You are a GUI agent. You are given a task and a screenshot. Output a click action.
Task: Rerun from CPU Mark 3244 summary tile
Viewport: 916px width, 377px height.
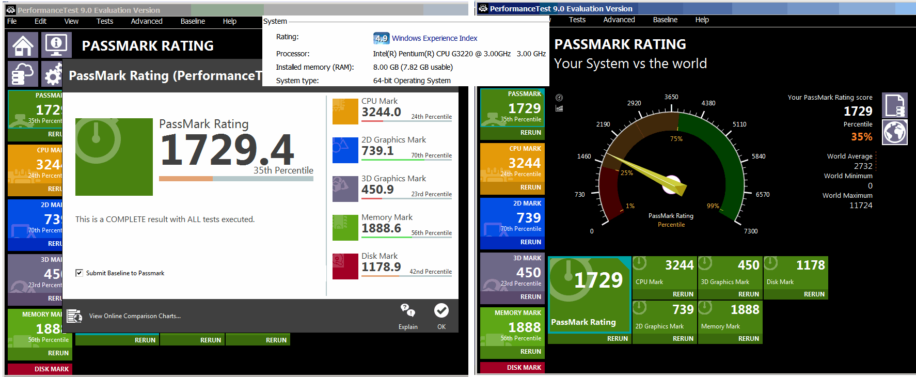tap(683, 294)
